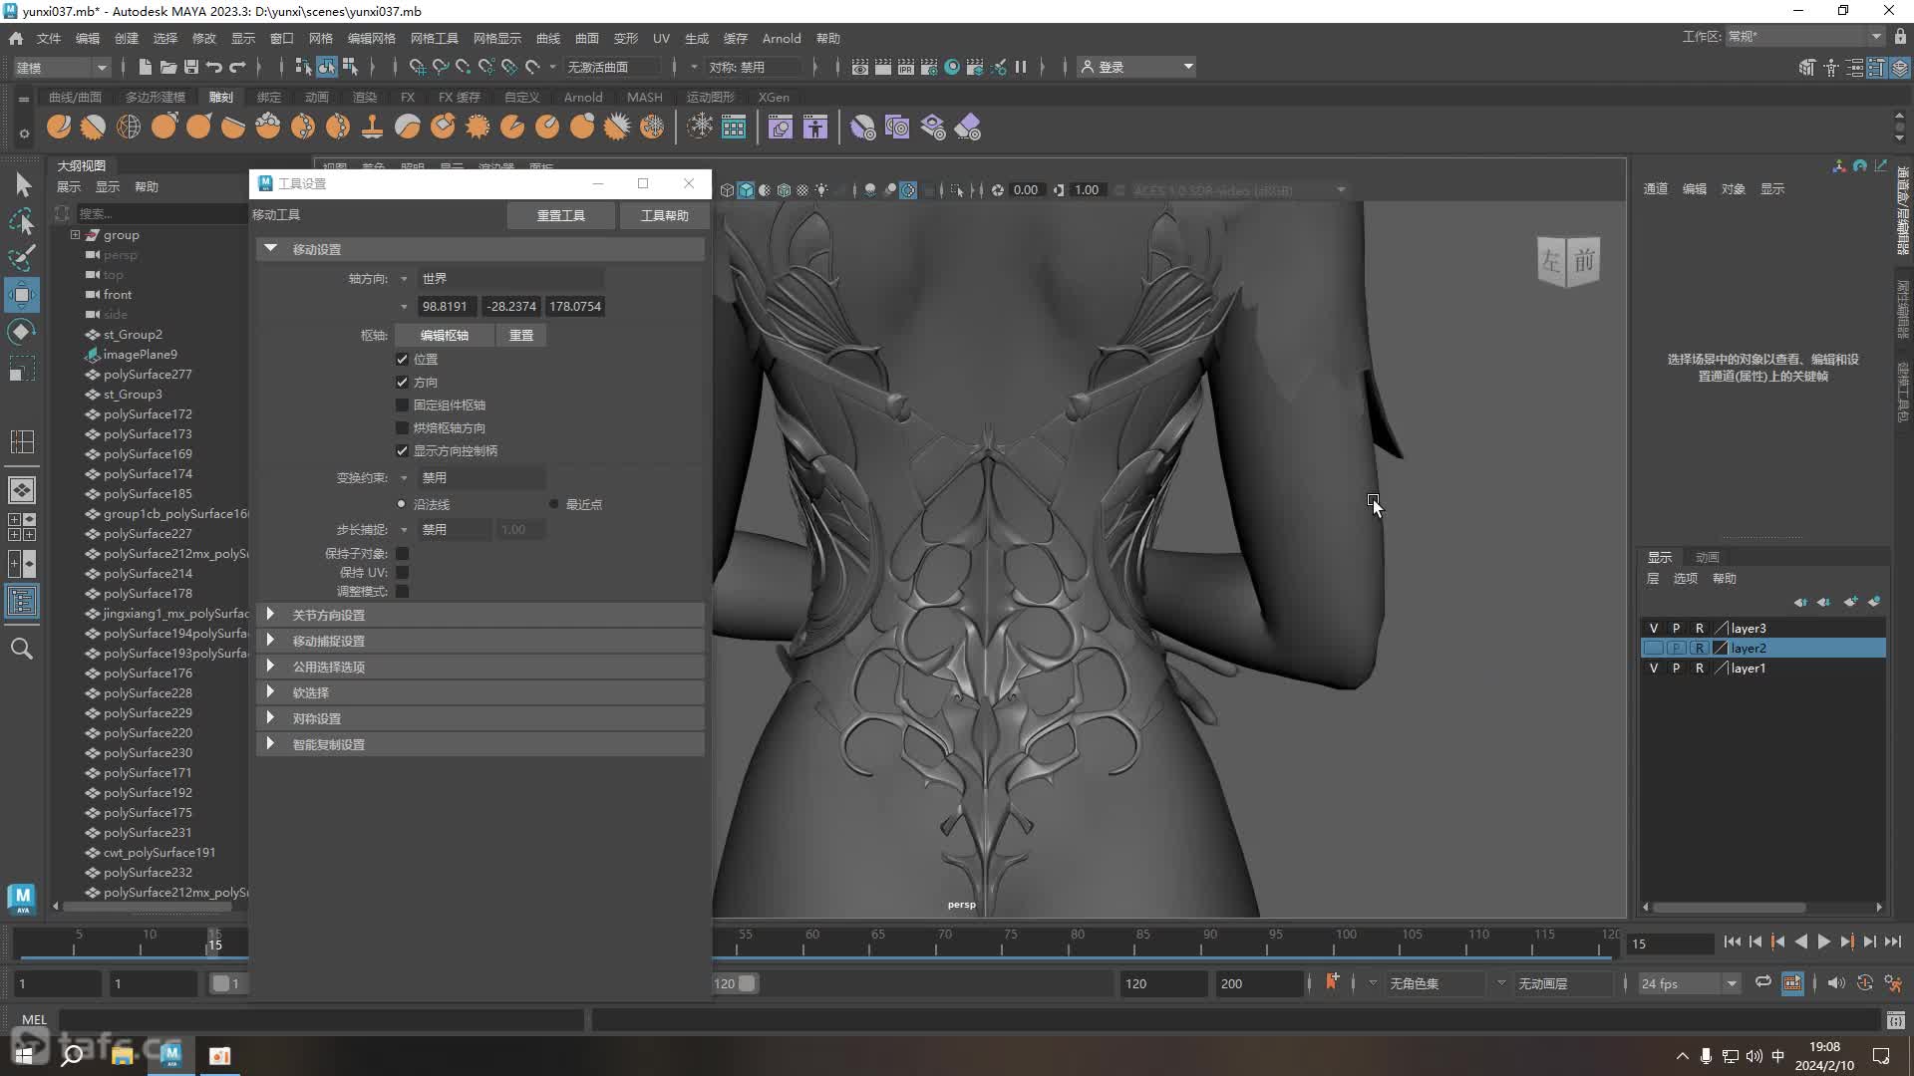Toggle the 方向 checkbox
This screenshot has width=1914, height=1076.
tap(402, 383)
